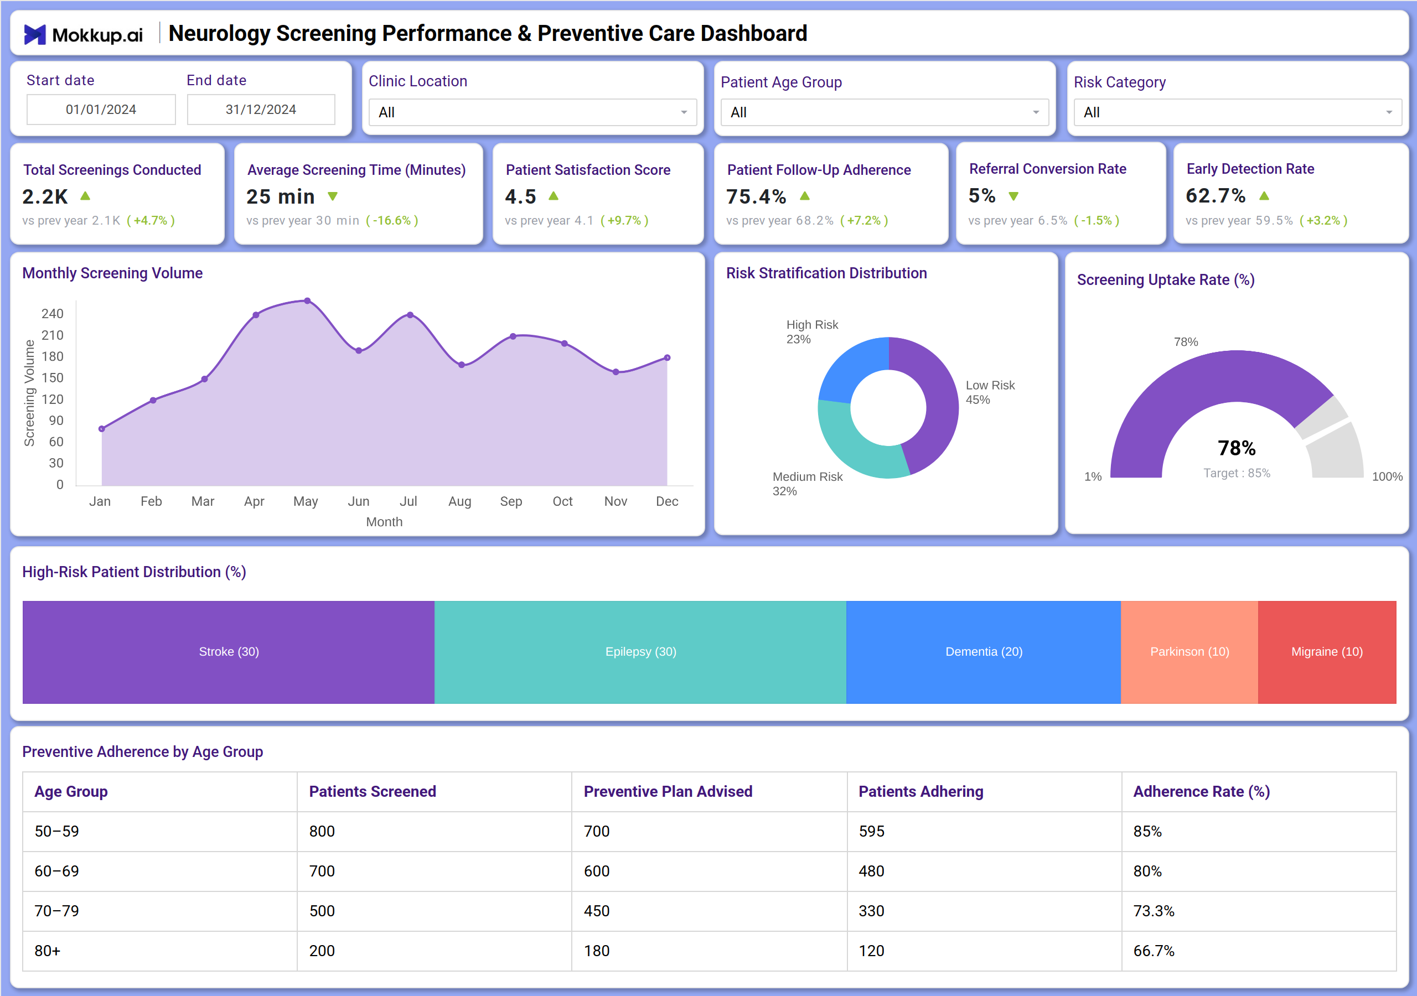This screenshot has width=1417, height=996.
Task: Select the Stroke (30) bar segment
Action: click(229, 652)
